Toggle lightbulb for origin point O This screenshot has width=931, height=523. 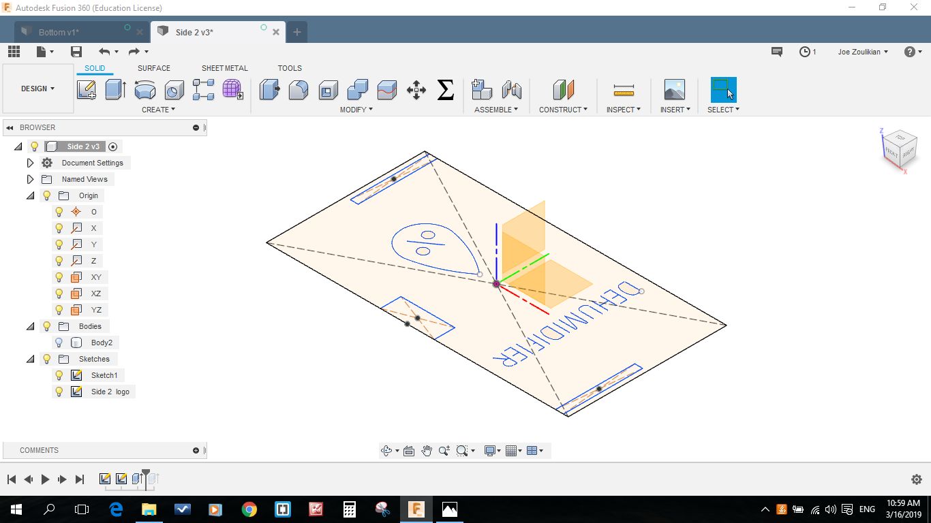click(59, 212)
